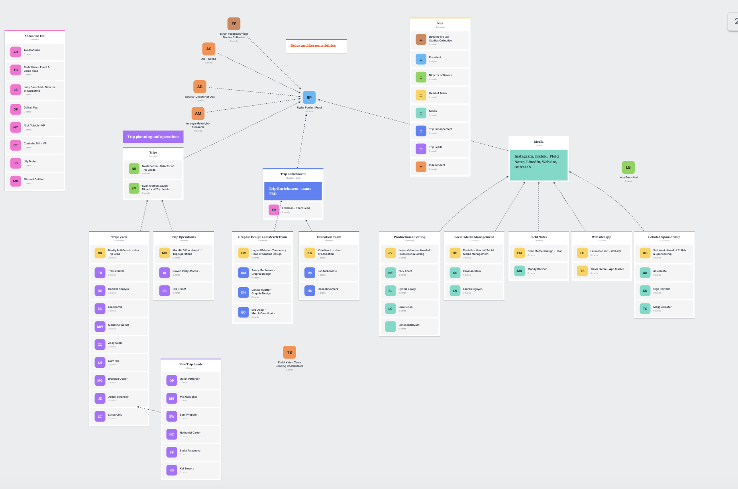This screenshot has width=738, height=489.
Task: Click the Abroad in Fall column title
Action: 35,36
